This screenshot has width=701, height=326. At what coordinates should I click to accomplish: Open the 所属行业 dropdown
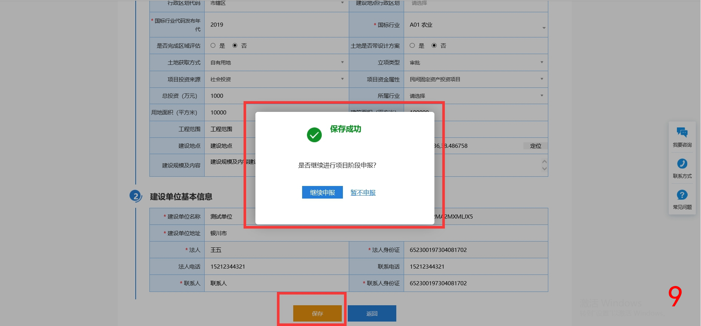pos(541,96)
